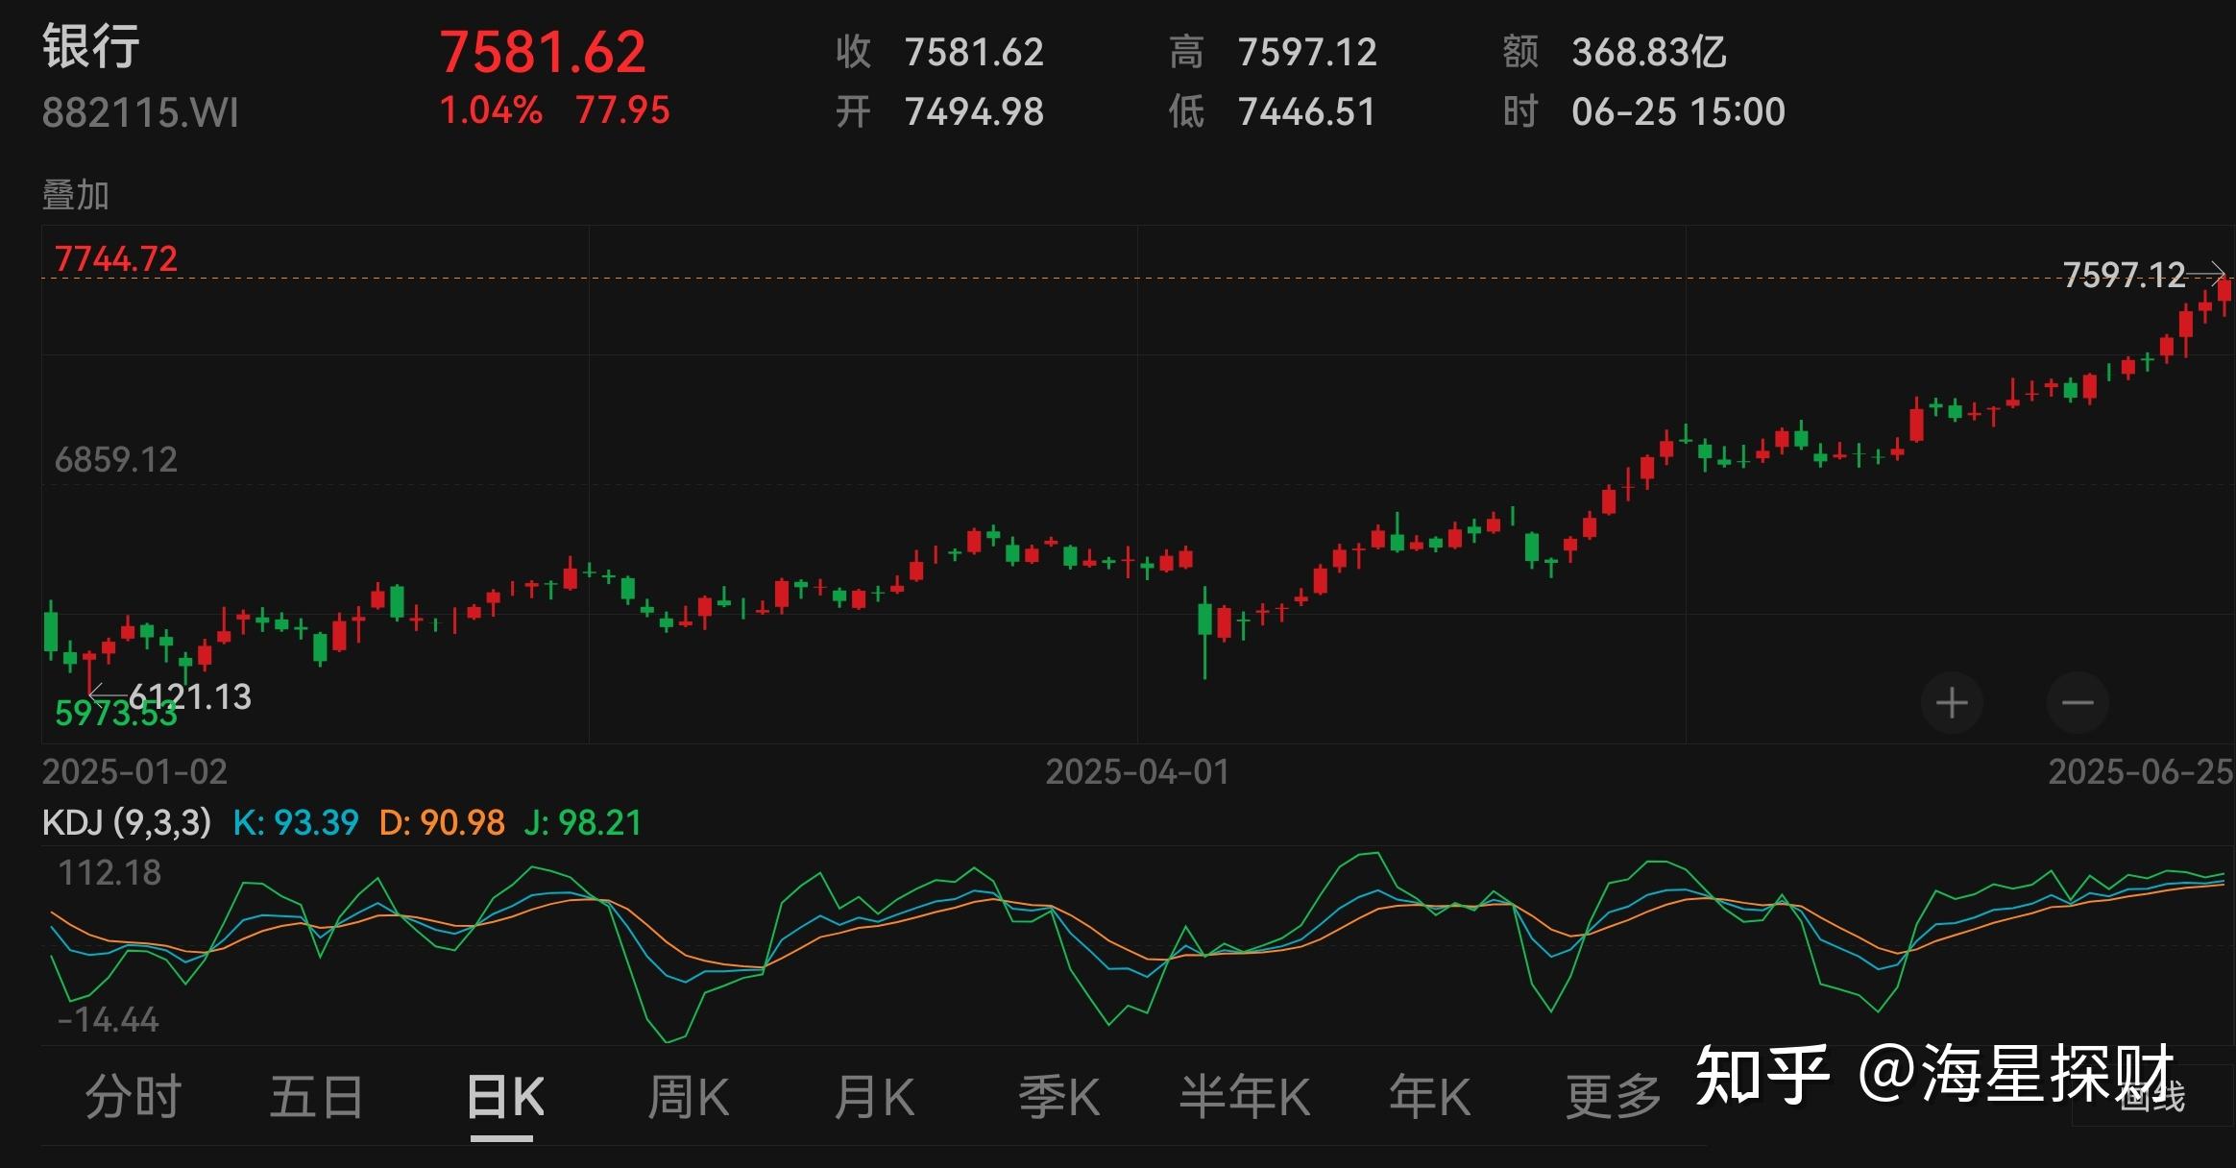
Task: Select the 月K monthly chart button
Action: (874, 1095)
